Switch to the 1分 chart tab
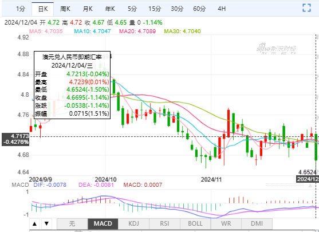This screenshot has width=319, height=232. pos(21,9)
